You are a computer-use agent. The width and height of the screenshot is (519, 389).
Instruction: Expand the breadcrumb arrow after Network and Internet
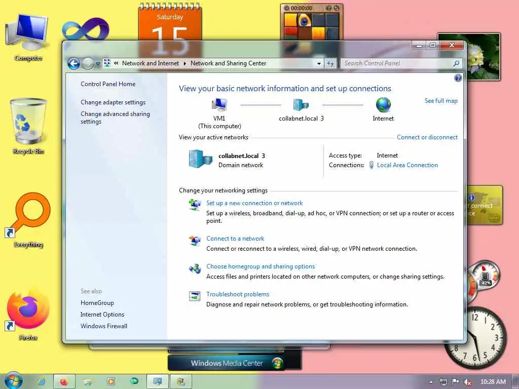click(184, 63)
